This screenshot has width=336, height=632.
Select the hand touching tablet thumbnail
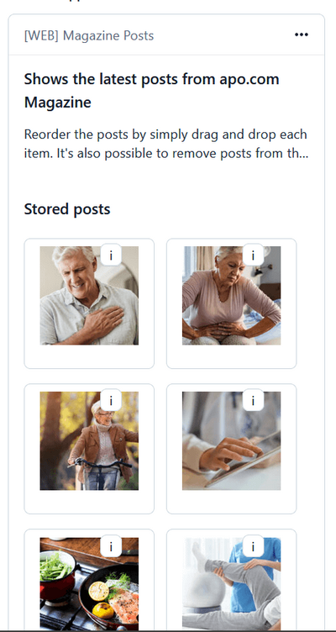point(231,441)
